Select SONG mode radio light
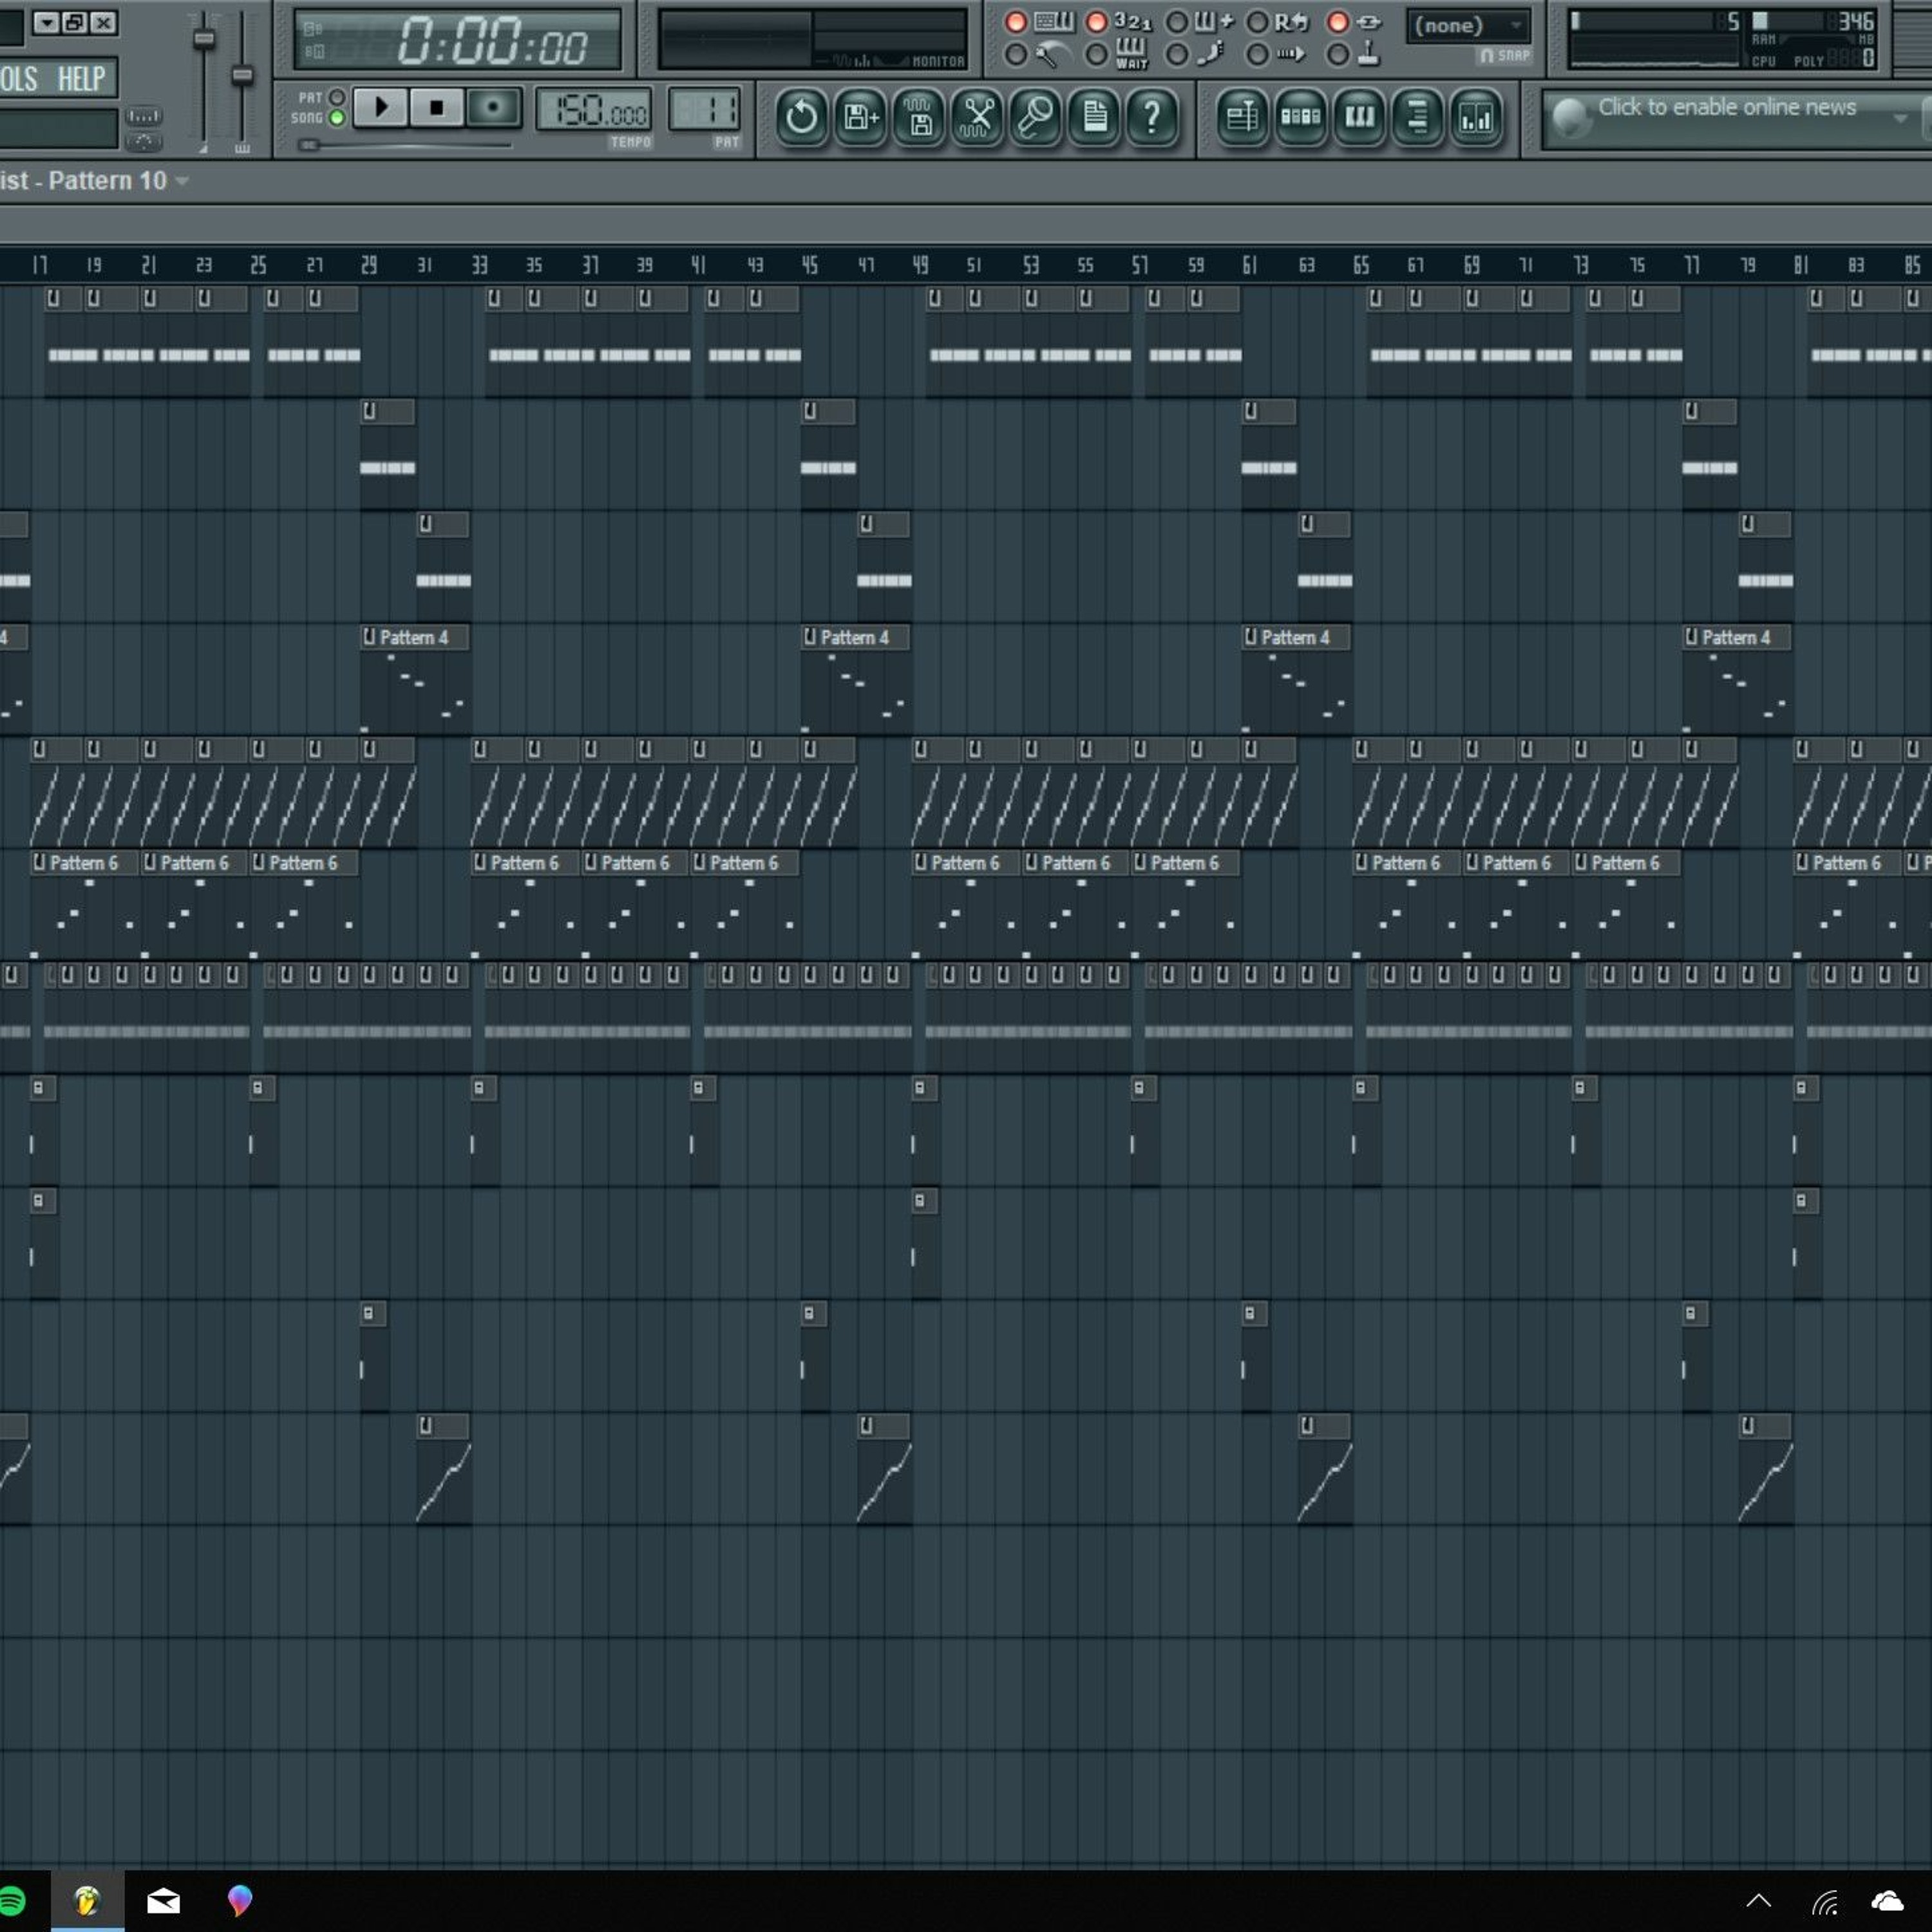This screenshot has height=1932, width=1932. click(x=337, y=118)
